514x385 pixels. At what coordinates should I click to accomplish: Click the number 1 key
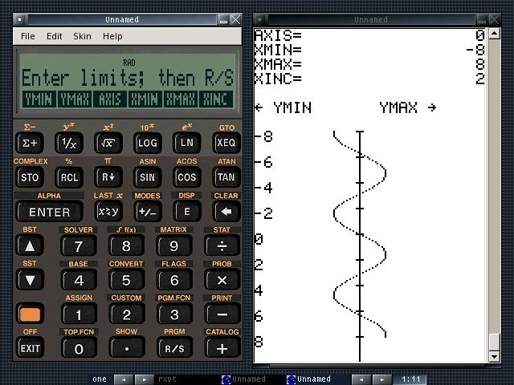(x=79, y=314)
